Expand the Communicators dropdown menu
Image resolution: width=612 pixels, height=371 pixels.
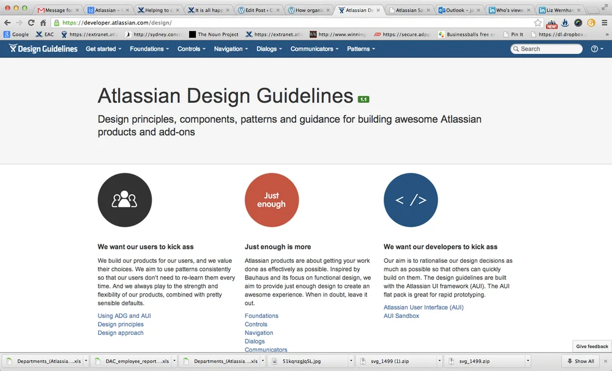[x=314, y=49]
